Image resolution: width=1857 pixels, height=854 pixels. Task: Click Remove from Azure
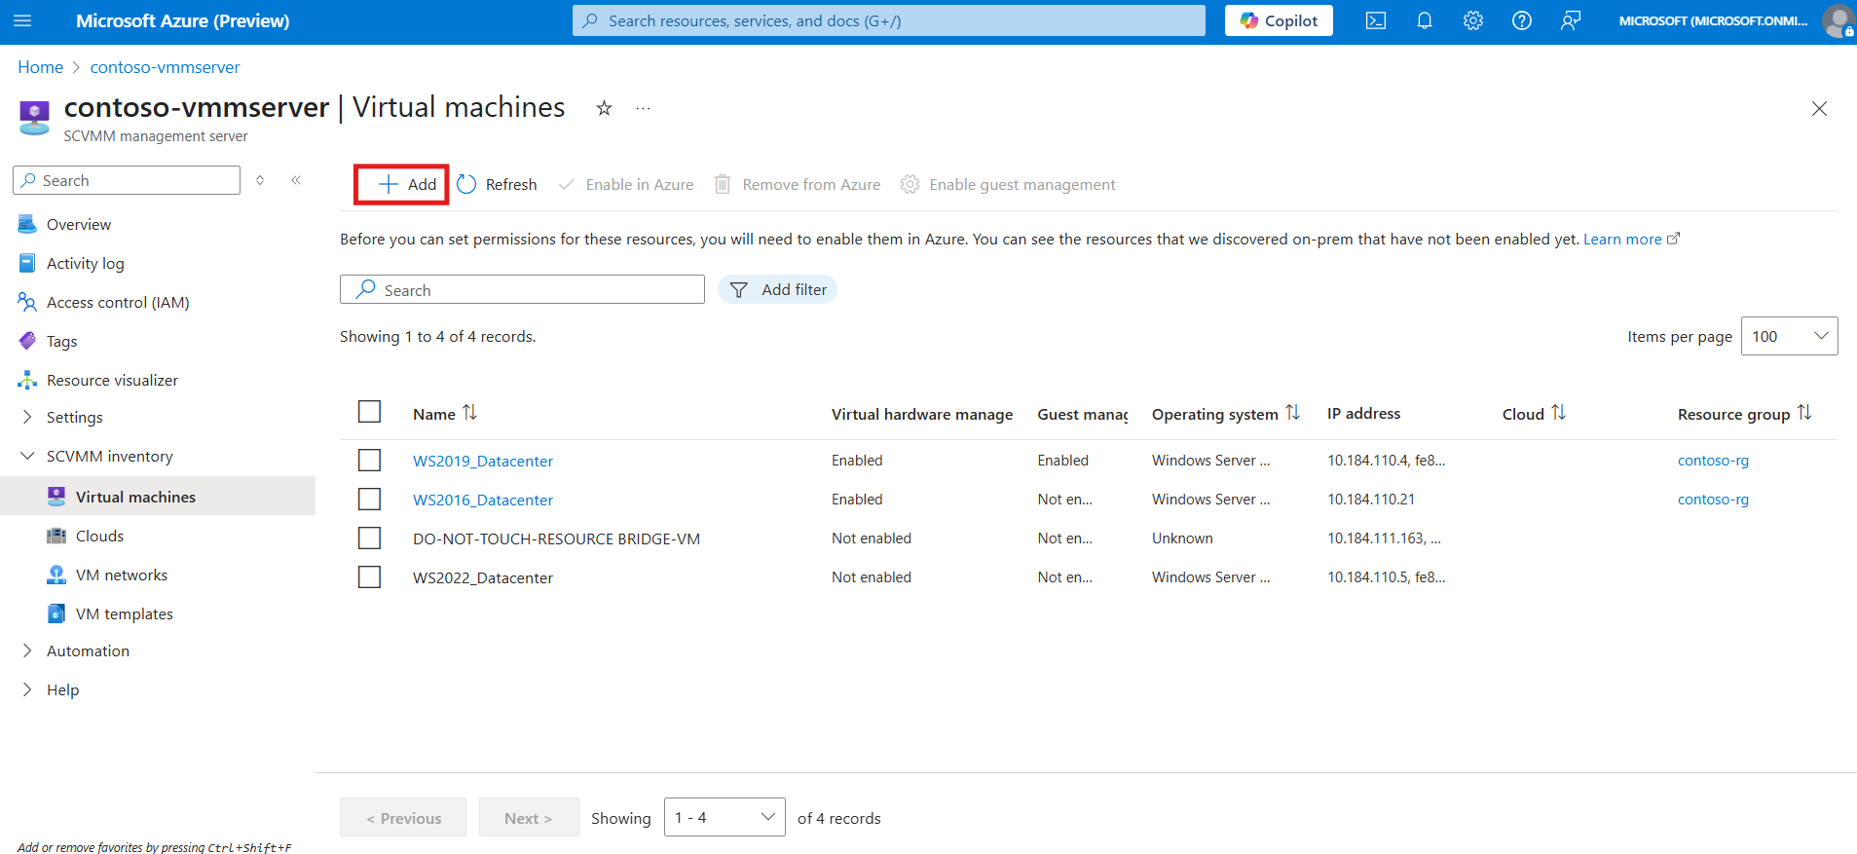(x=798, y=184)
